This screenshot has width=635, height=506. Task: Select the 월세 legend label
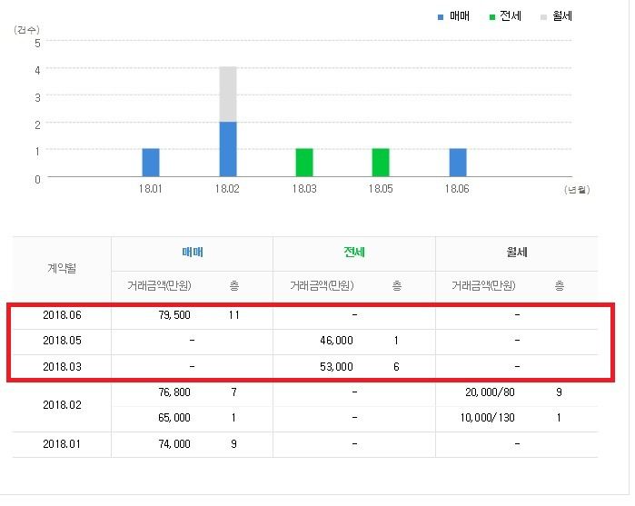click(562, 16)
